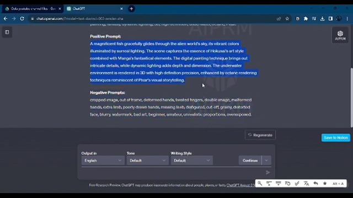Viewport: 353px width, 198px height.
Task: Open the Chrome profile avatar
Action: pyautogui.click(x=339, y=19)
